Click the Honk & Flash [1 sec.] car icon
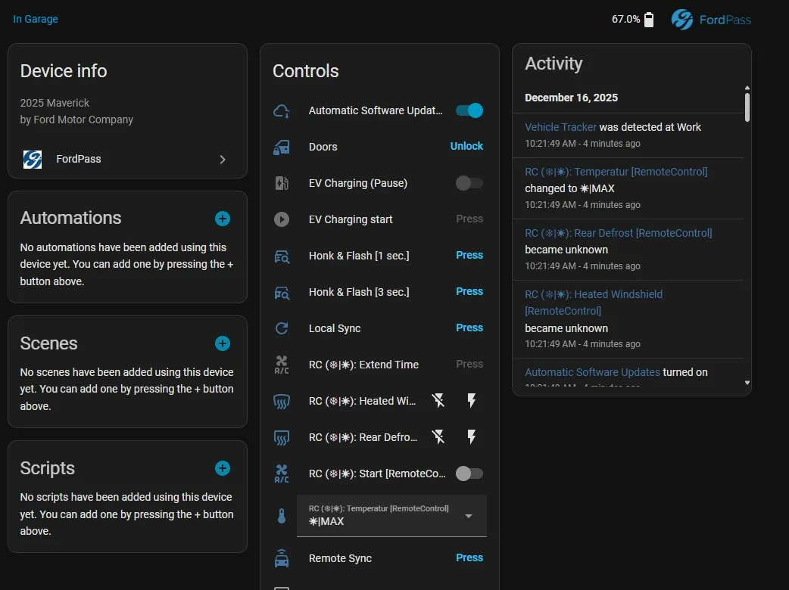Viewport: 789px width, 590px height. point(281,256)
